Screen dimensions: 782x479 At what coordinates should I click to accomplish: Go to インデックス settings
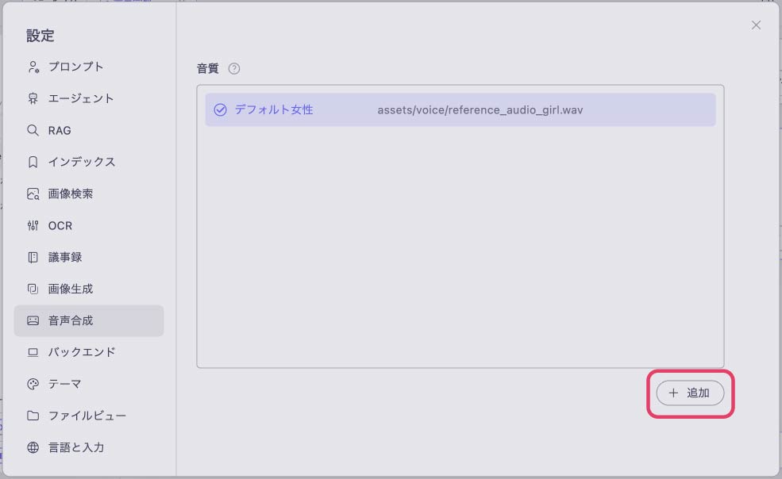(89, 162)
